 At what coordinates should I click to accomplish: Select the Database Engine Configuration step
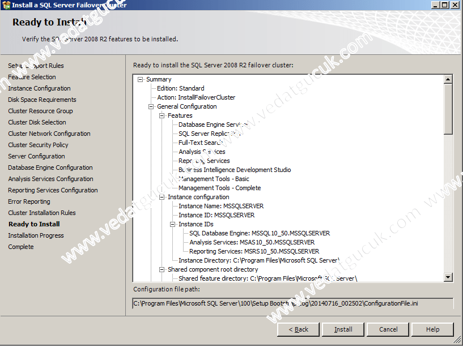tap(50, 167)
